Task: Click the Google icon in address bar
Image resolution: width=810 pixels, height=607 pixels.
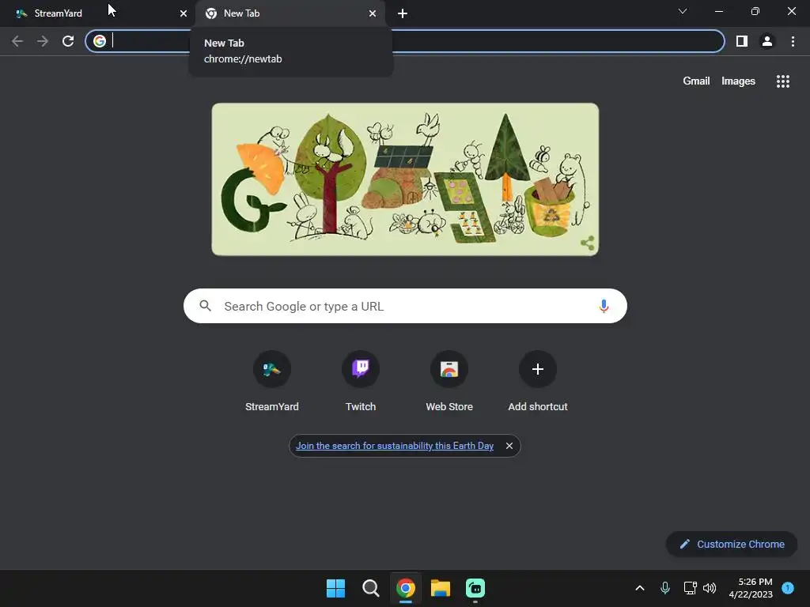Action: (100, 41)
